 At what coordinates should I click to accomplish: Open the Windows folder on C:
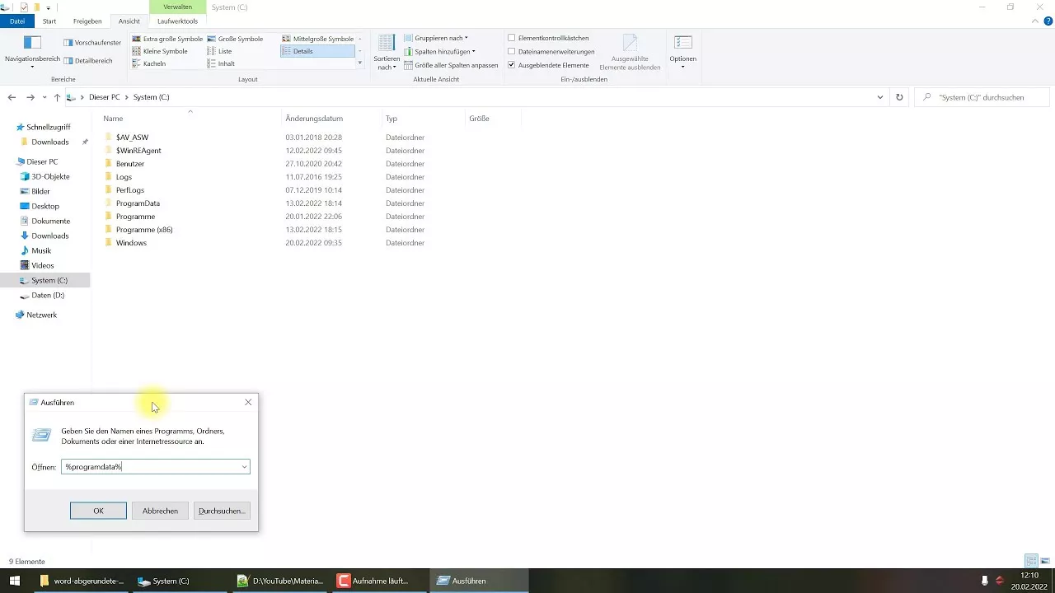(131, 242)
